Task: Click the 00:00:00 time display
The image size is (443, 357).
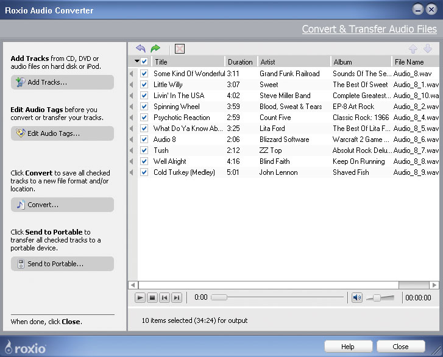Action: click(x=418, y=298)
